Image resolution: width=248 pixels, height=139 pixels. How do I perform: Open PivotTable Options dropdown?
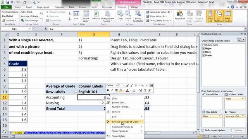pos(9,20)
